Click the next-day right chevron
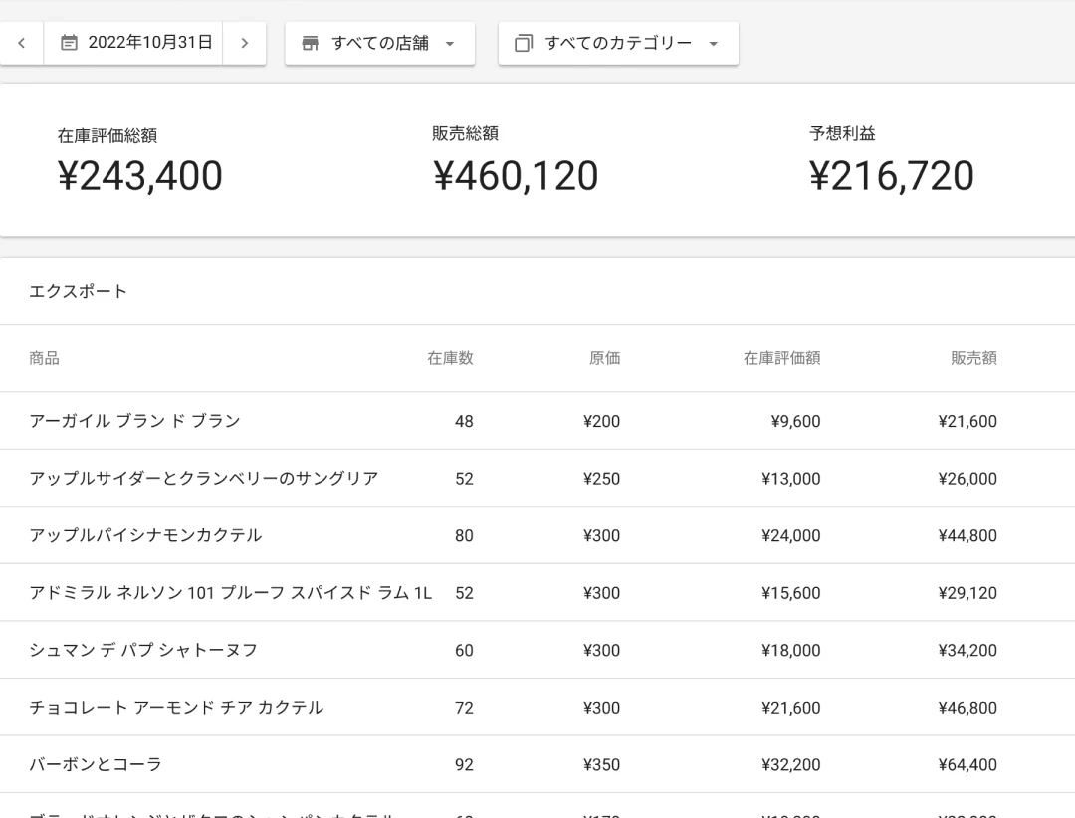Viewport: 1075px width, 818px height. (x=245, y=43)
